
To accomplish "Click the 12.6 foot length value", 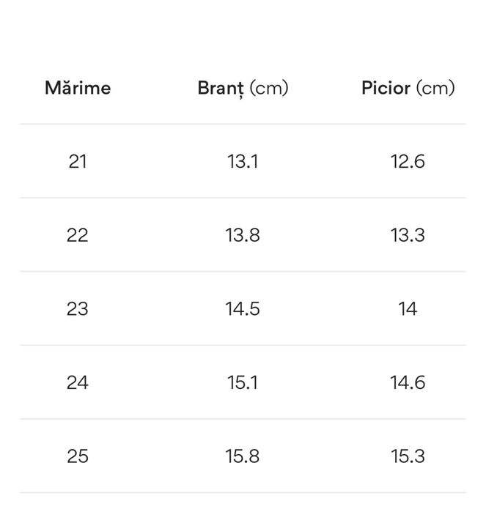I will [x=408, y=161].
